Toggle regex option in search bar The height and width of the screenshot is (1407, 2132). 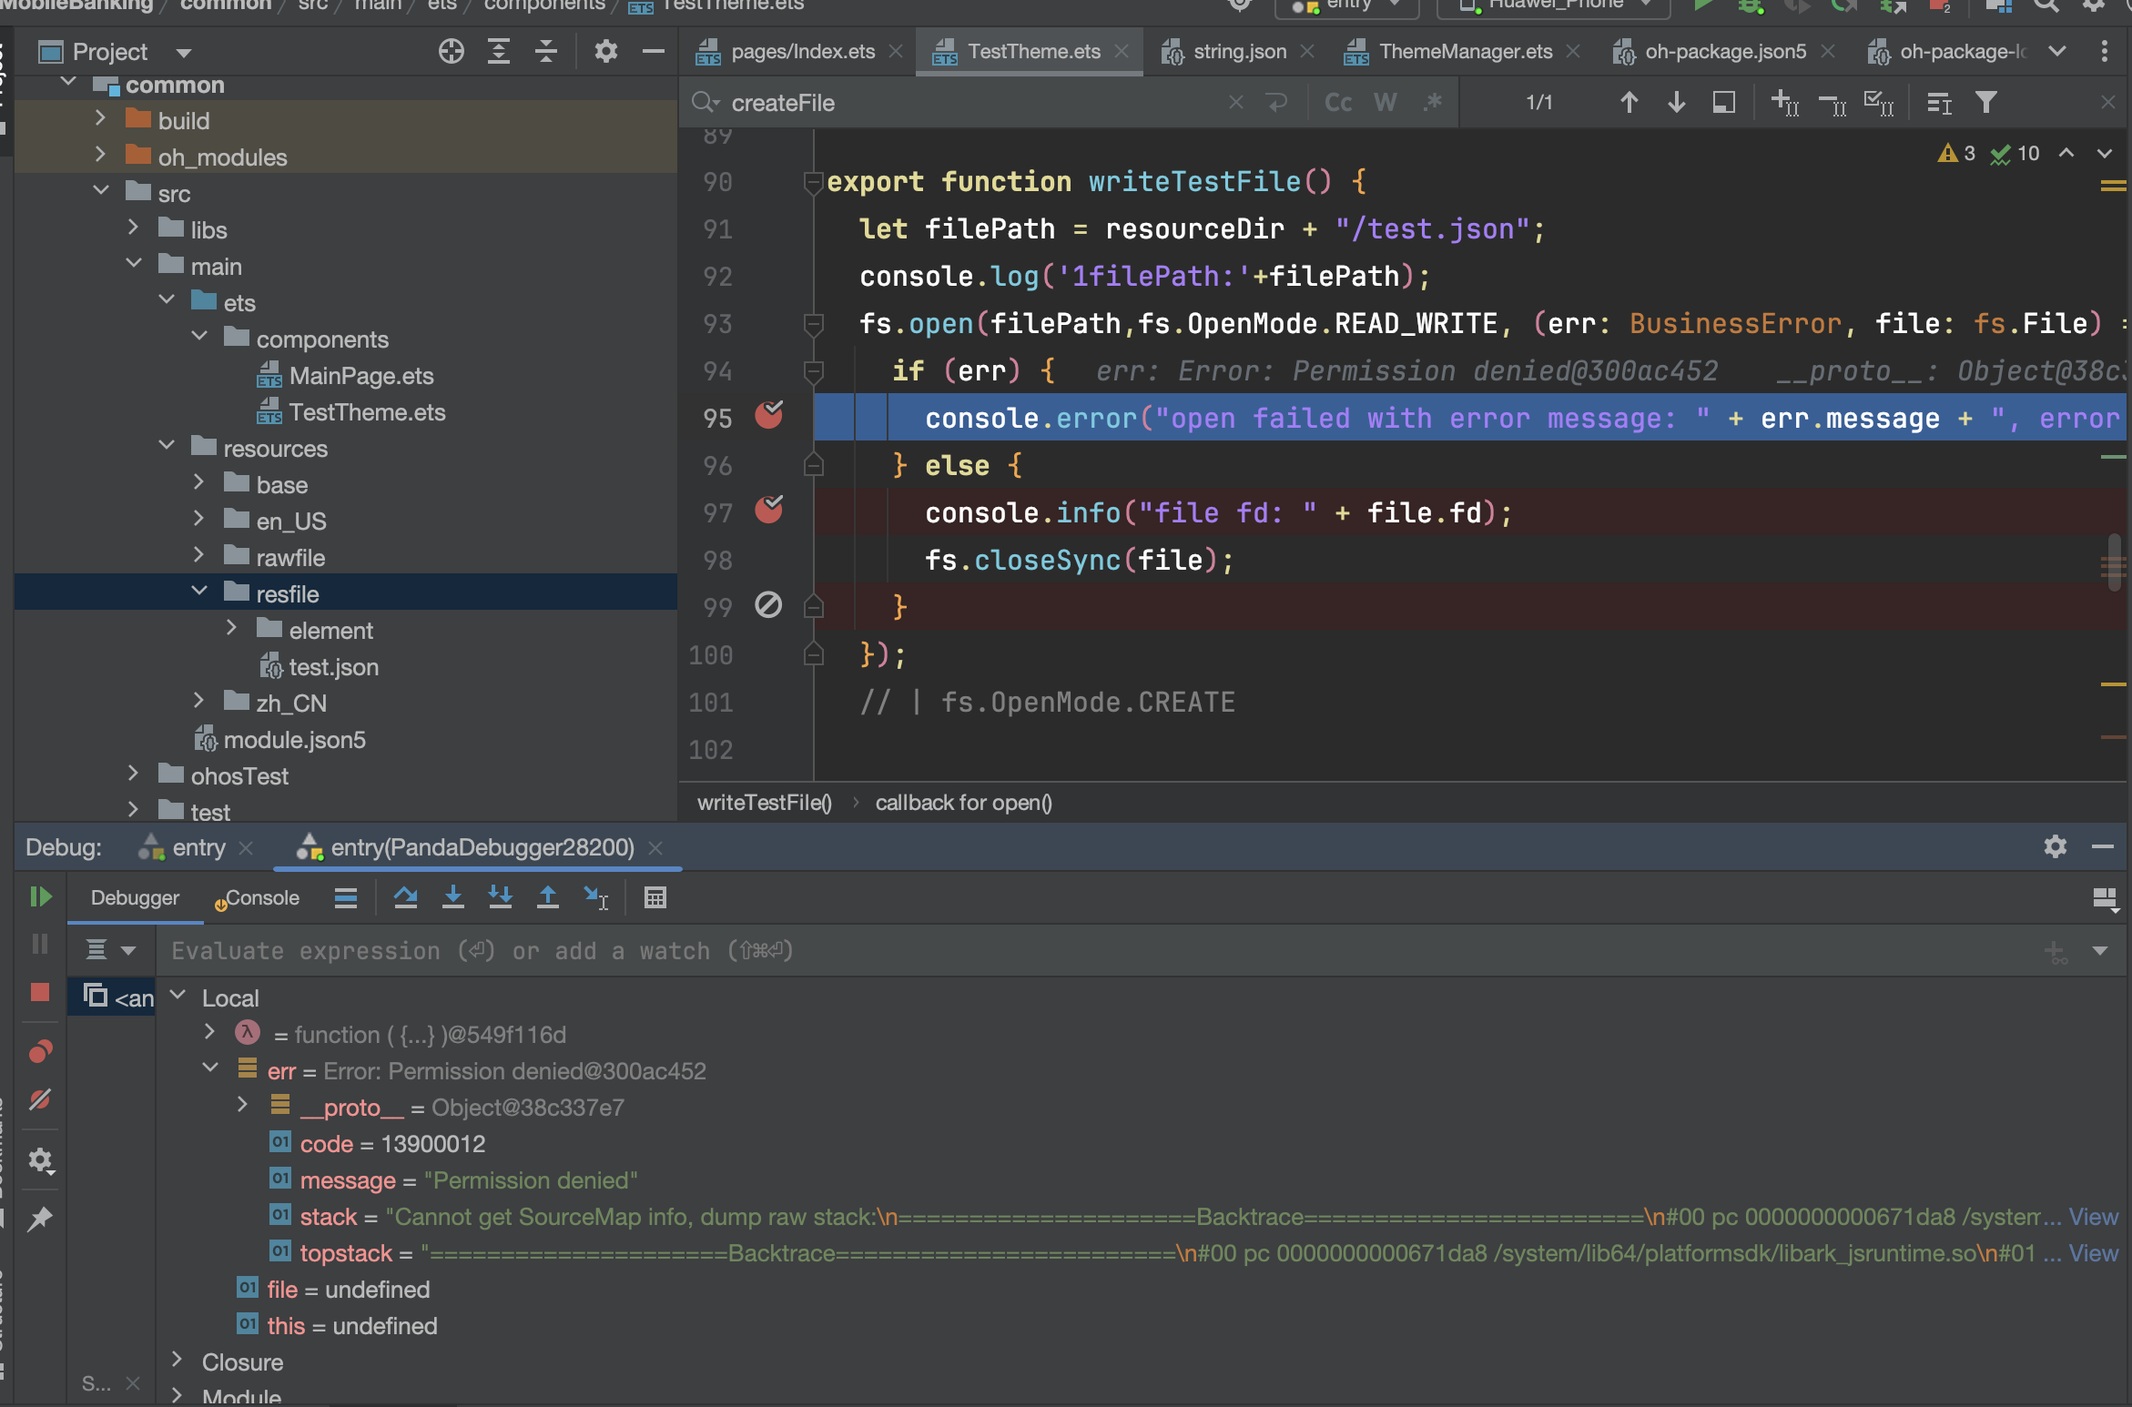coord(1433,102)
